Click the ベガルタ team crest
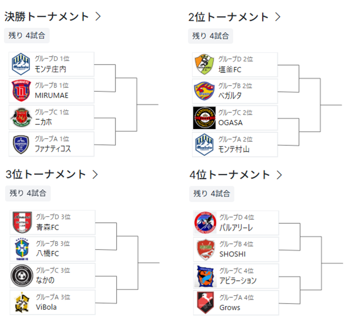The image size is (364, 321). click(x=205, y=91)
